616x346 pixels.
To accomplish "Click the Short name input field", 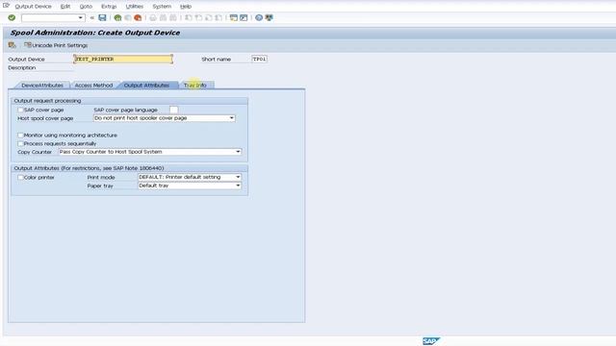I will point(259,59).
